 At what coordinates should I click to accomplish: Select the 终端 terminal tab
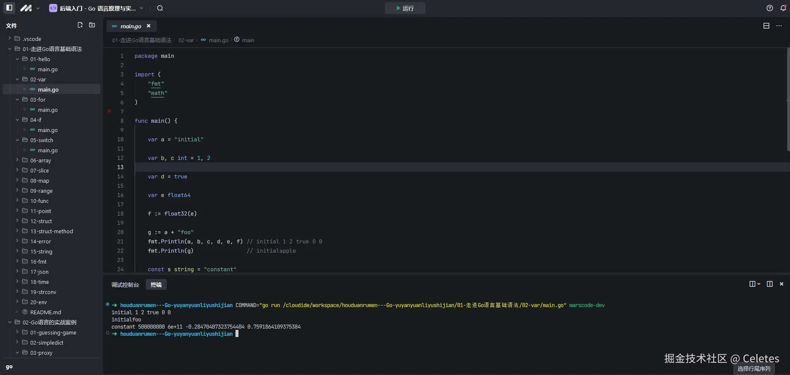coord(156,285)
